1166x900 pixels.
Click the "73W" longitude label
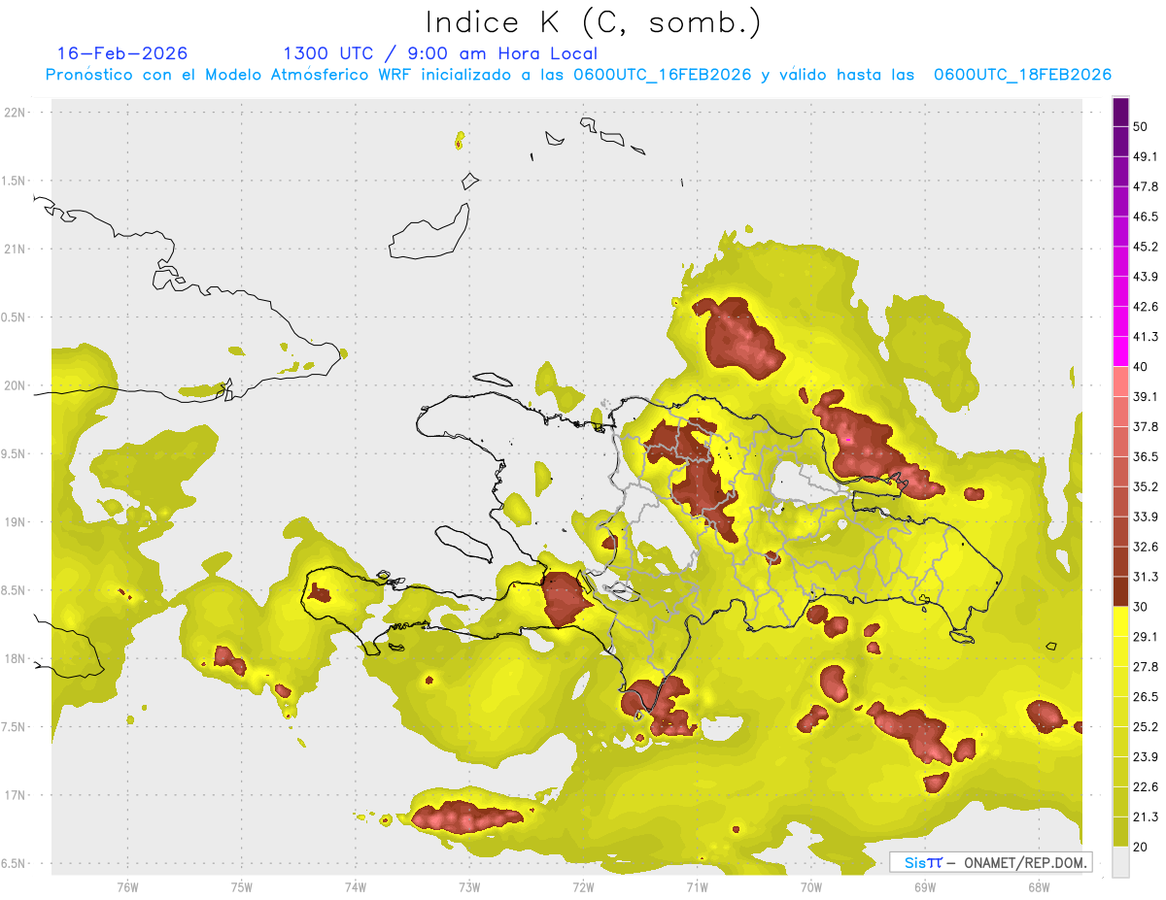(x=469, y=886)
